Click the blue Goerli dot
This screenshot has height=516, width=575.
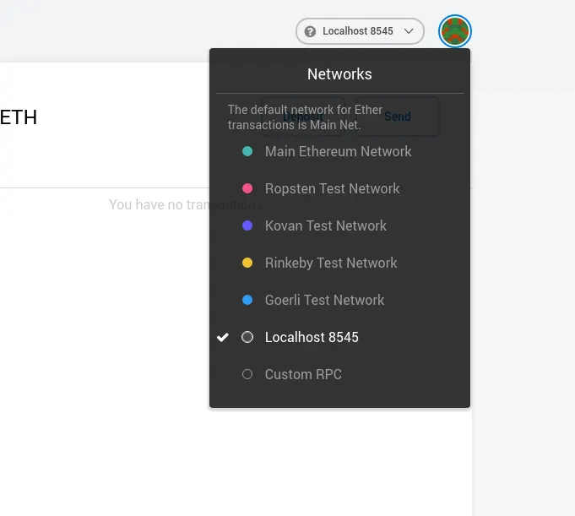[247, 300]
